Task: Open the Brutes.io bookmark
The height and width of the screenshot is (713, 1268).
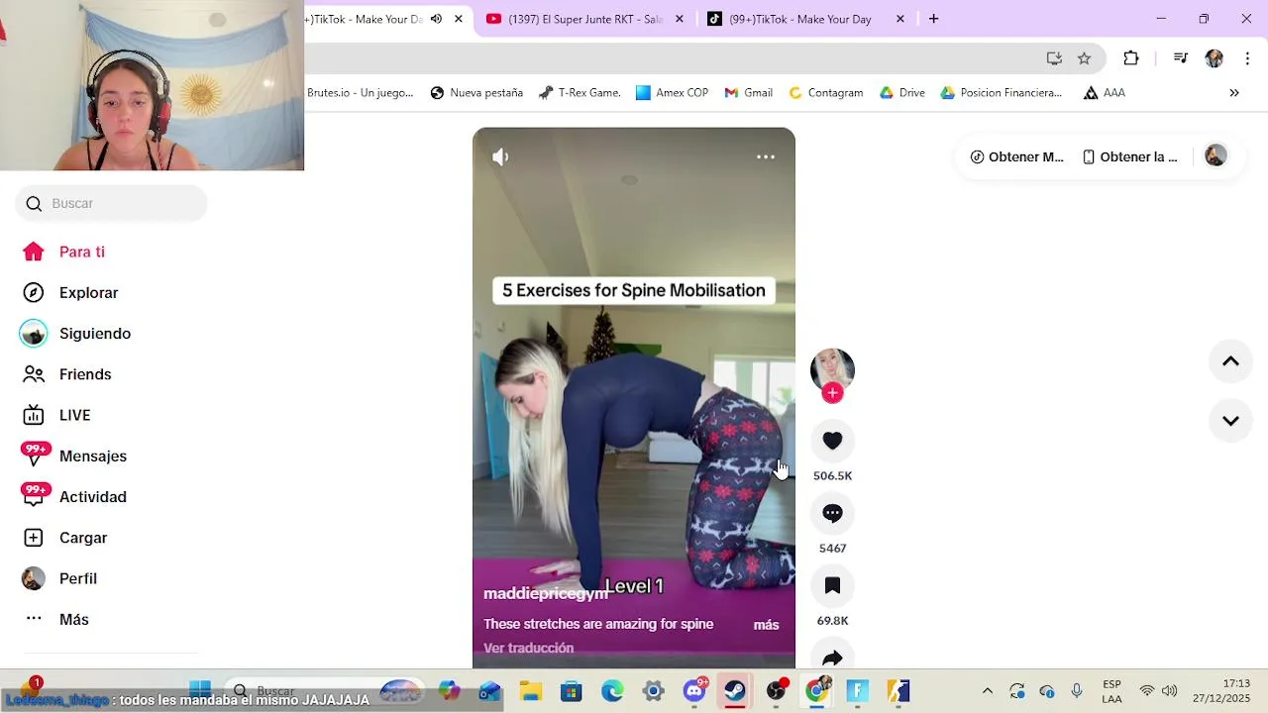Action: (360, 93)
